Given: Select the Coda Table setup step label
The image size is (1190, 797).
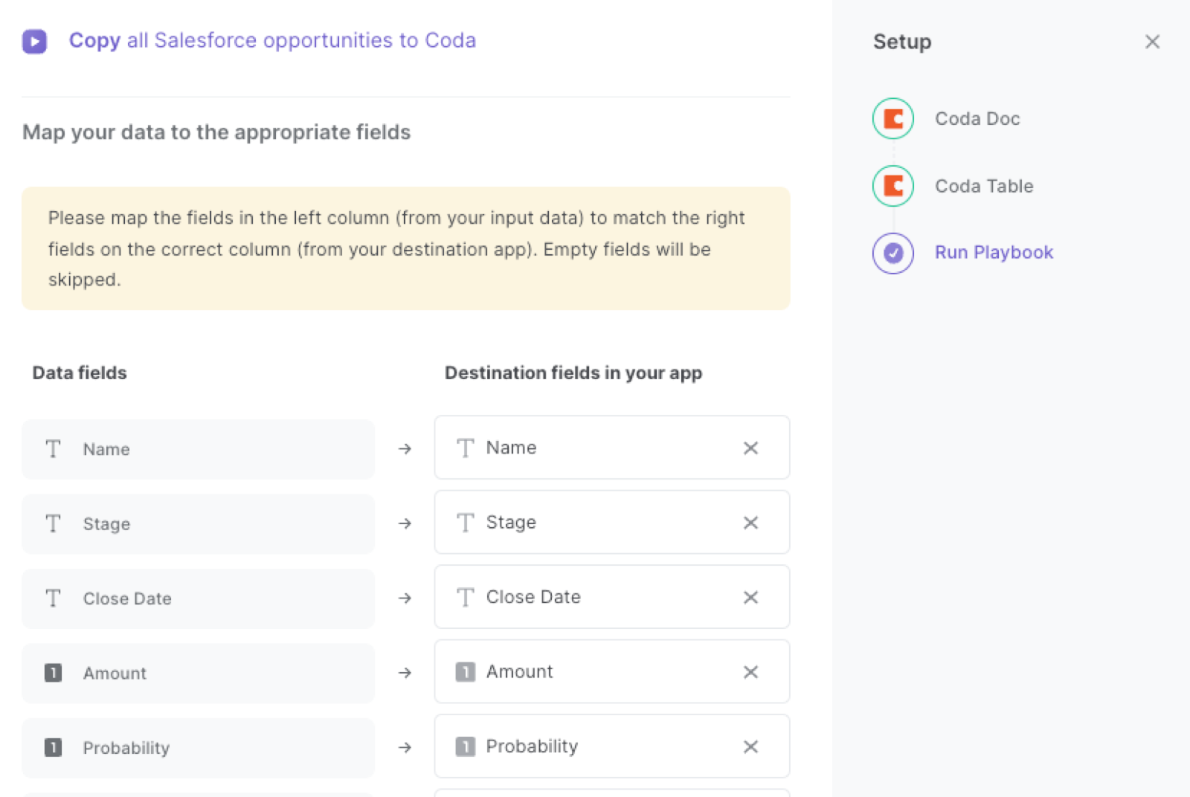Looking at the screenshot, I should (x=984, y=186).
